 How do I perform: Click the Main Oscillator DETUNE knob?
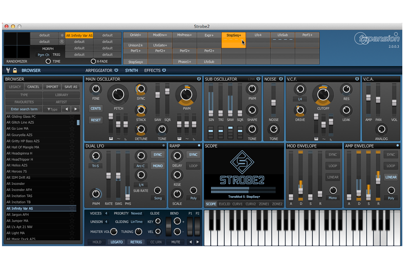(141, 129)
